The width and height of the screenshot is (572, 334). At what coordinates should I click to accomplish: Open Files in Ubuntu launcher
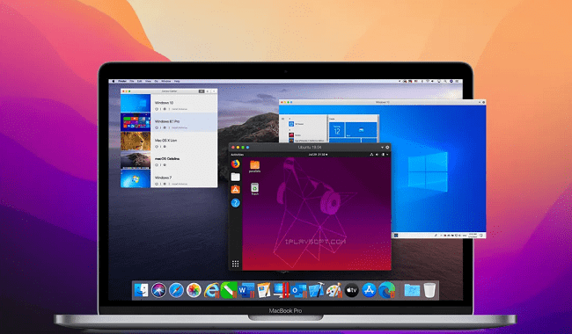point(235,177)
